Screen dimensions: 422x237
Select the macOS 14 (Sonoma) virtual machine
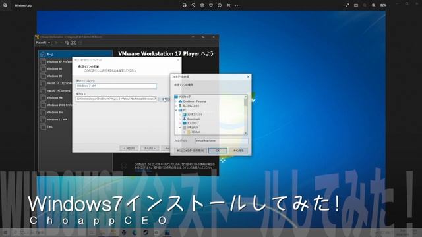[56, 91]
